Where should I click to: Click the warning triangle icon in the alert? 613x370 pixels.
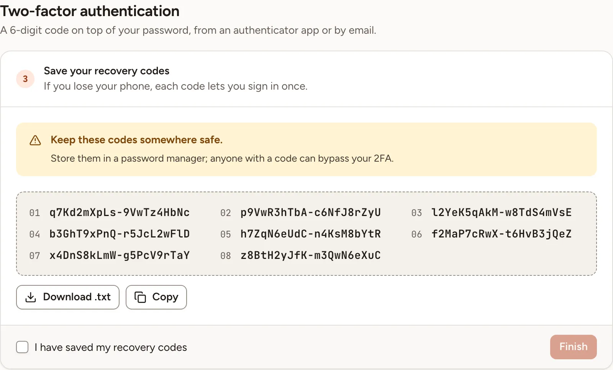pyautogui.click(x=35, y=140)
